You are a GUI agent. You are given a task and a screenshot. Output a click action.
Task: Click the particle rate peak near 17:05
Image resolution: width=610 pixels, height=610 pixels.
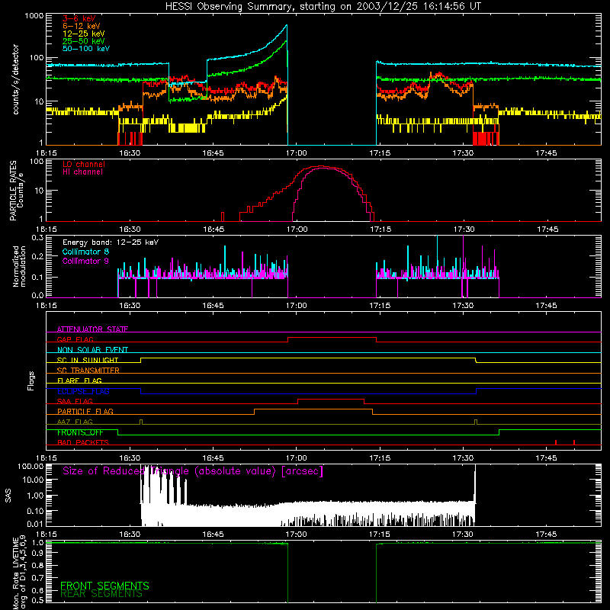(323, 166)
